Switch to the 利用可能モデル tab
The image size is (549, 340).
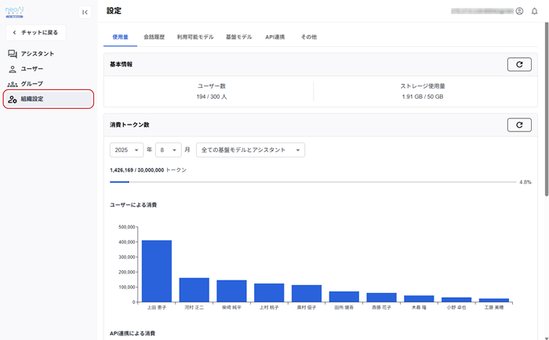pyautogui.click(x=195, y=37)
